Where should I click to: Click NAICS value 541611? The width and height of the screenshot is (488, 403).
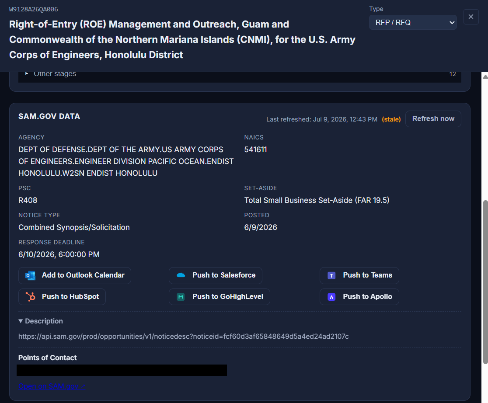click(255, 149)
